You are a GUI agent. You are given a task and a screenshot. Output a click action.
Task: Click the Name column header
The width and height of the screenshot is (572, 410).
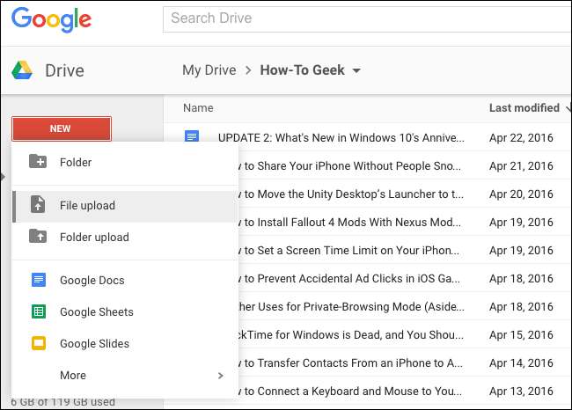coord(198,108)
